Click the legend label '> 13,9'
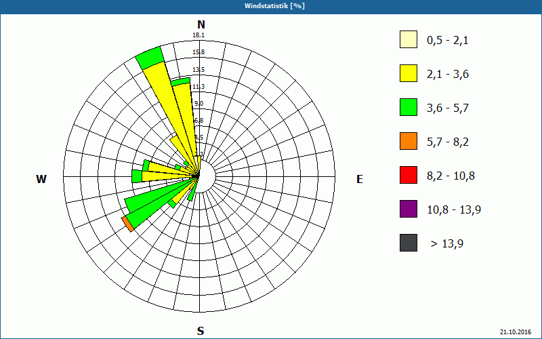Image resolution: width=542 pixels, height=339 pixels. [447, 244]
